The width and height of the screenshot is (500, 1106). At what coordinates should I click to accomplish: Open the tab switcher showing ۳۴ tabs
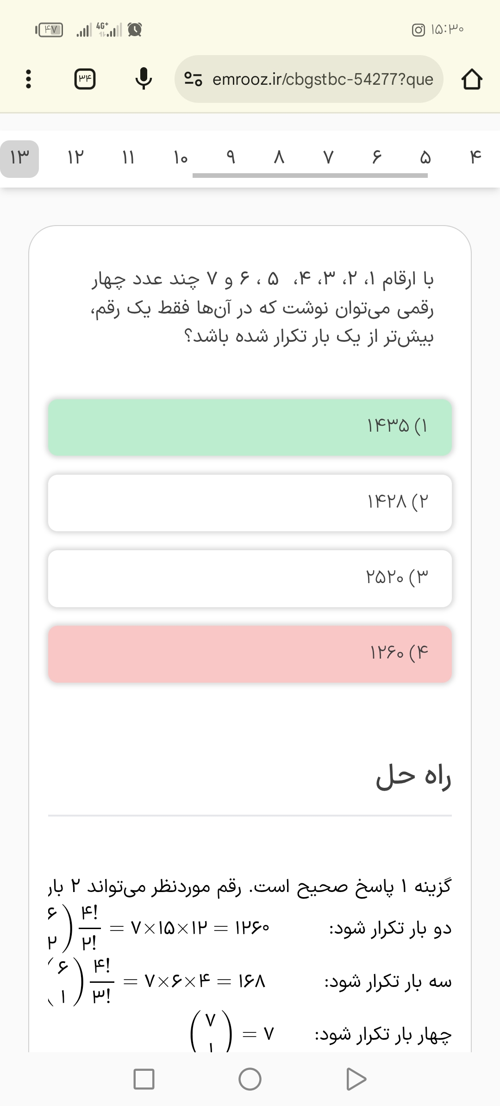coord(85,79)
